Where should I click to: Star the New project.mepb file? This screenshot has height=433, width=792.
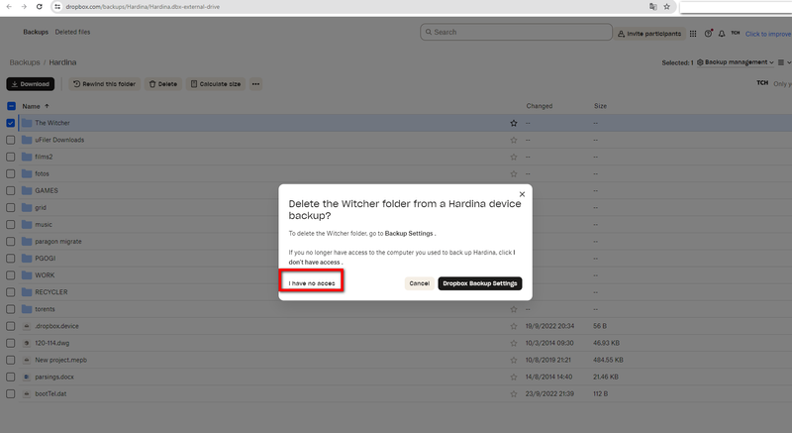(x=514, y=361)
